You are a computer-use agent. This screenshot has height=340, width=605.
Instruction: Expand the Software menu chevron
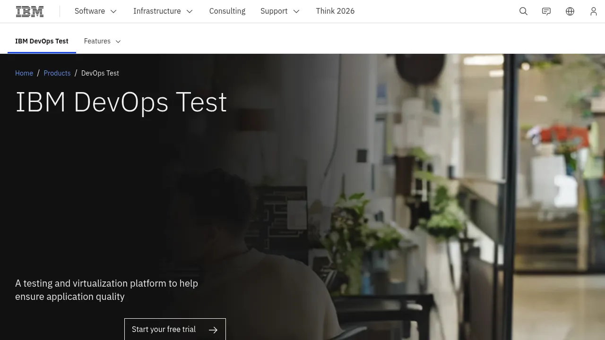coord(113,11)
